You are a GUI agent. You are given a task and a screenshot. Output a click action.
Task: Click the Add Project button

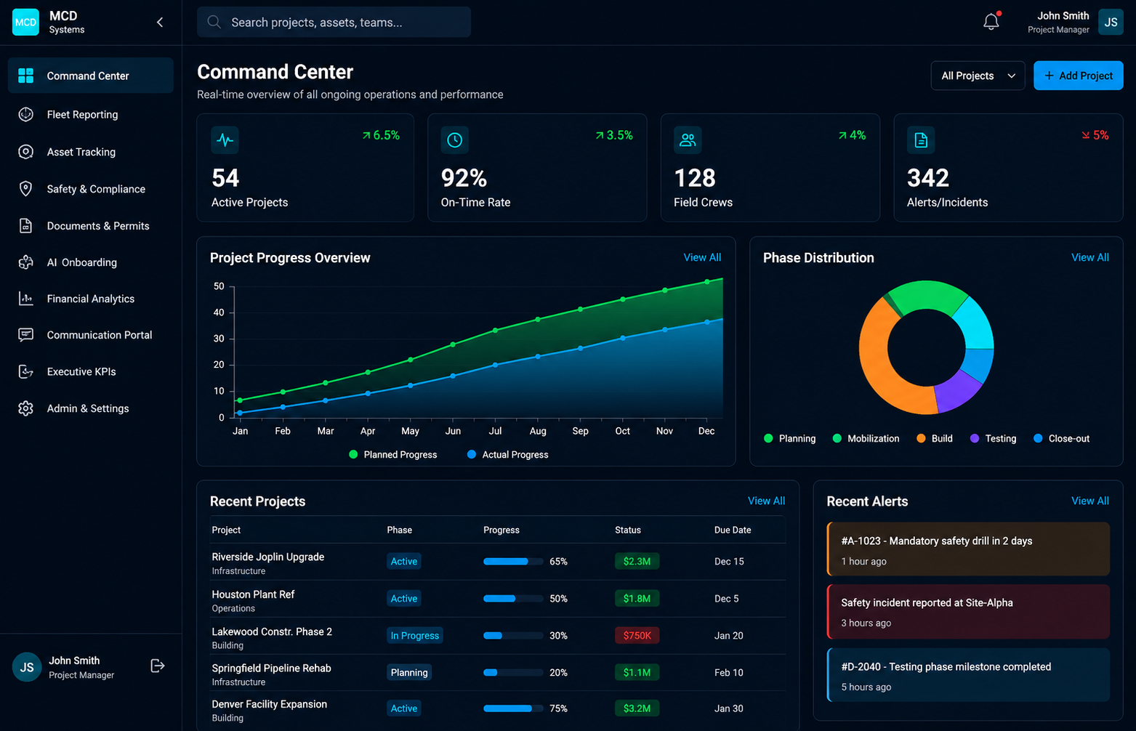tap(1079, 76)
